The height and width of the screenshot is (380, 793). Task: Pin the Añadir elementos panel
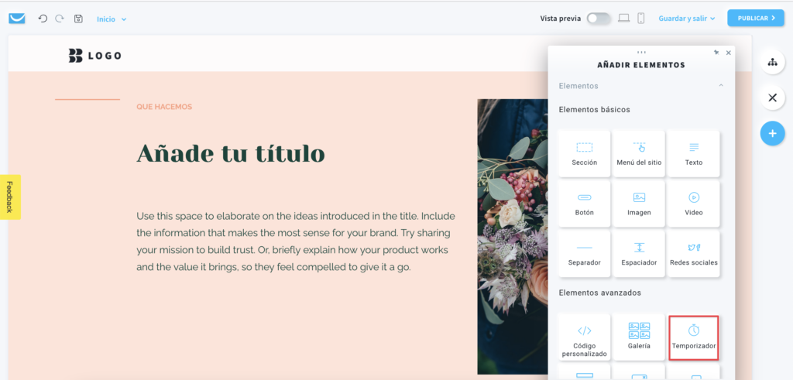point(716,53)
